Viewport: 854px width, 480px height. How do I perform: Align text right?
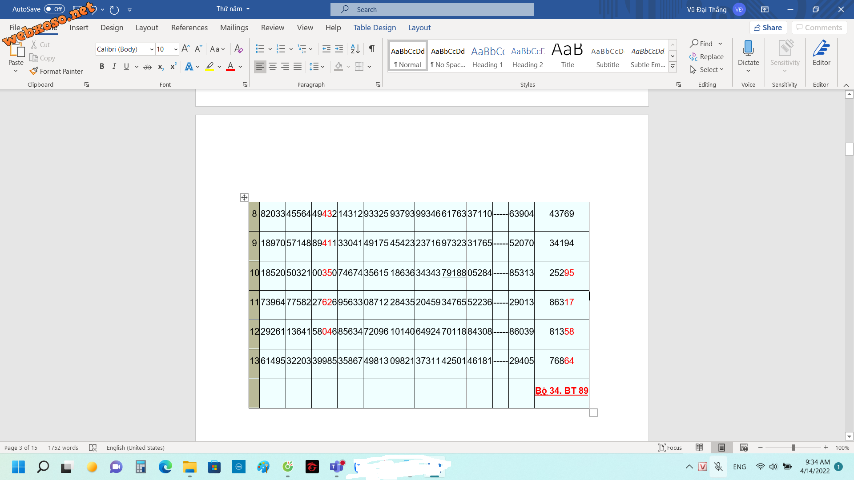click(285, 67)
